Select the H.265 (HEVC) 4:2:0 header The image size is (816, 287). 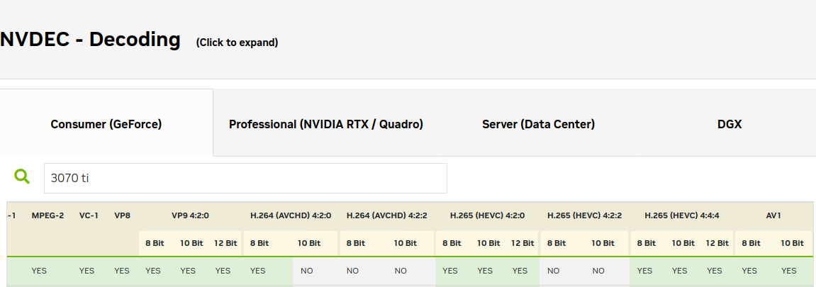pos(487,215)
